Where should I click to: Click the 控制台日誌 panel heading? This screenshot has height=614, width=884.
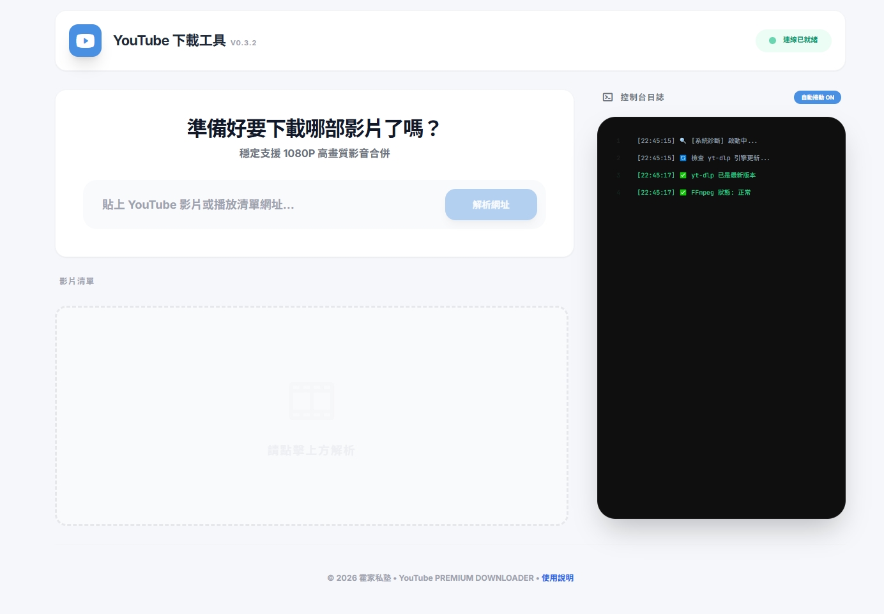(642, 98)
